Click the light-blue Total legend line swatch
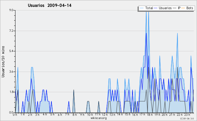The image size is (197, 121). (x=142, y=8)
